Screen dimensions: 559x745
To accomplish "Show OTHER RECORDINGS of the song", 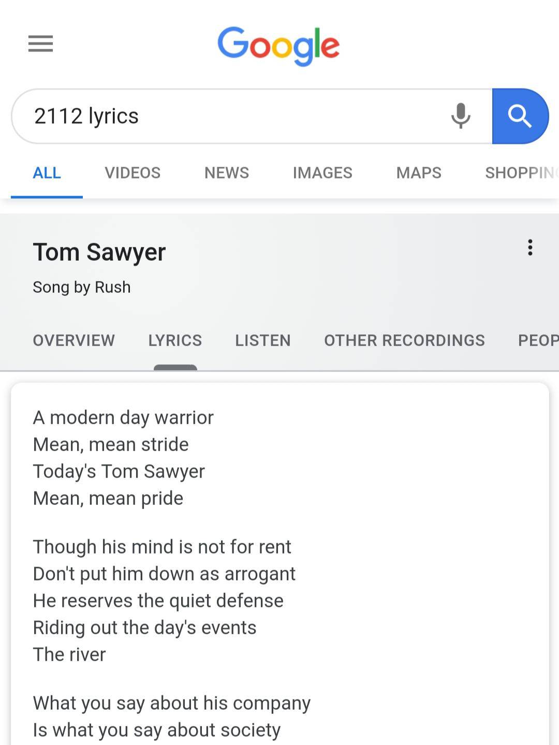I will pyautogui.click(x=404, y=340).
